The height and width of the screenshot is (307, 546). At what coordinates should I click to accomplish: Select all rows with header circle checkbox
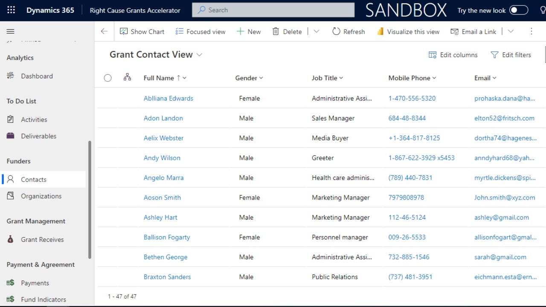pyautogui.click(x=107, y=78)
